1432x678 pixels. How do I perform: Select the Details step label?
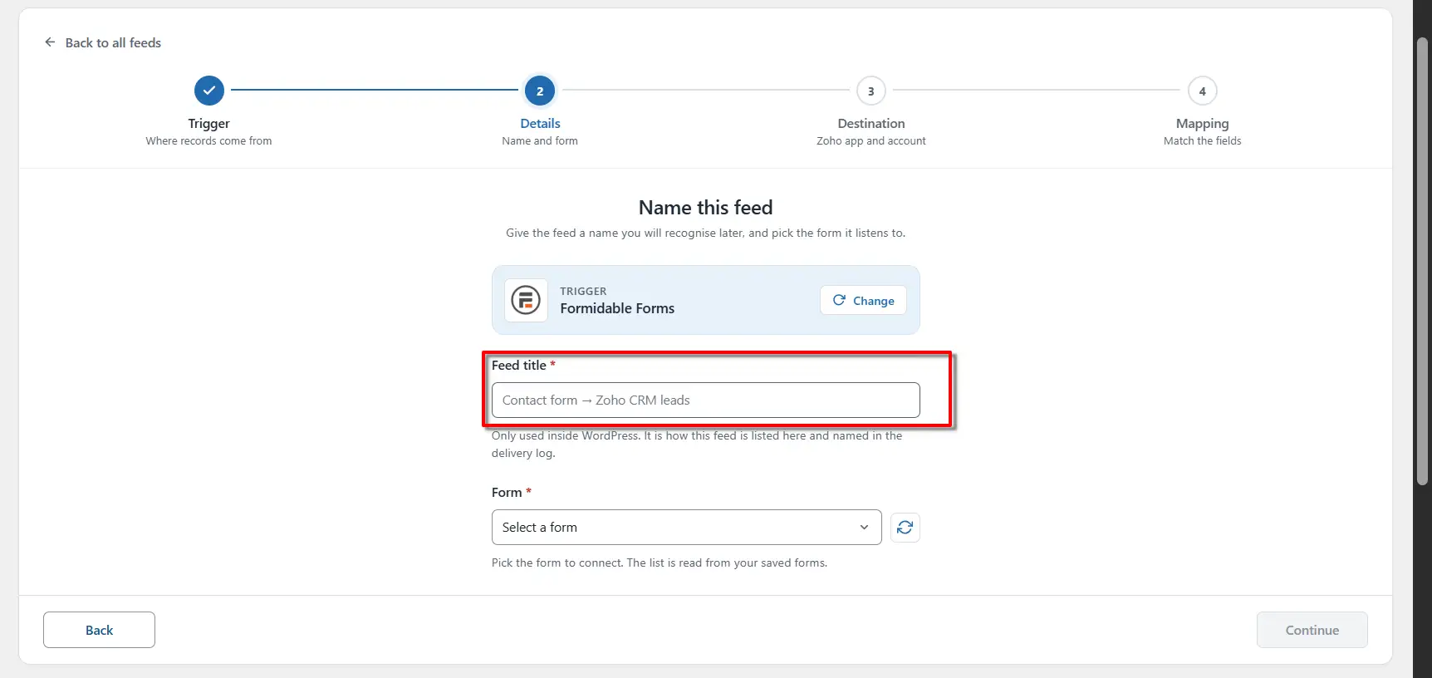(x=540, y=123)
